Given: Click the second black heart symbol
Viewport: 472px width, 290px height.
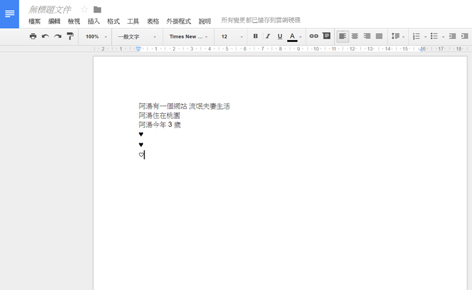Looking at the screenshot, I should pyautogui.click(x=141, y=144).
